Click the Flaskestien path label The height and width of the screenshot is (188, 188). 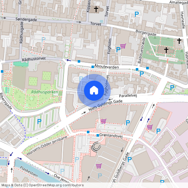pyautogui.click(x=29, y=171)
